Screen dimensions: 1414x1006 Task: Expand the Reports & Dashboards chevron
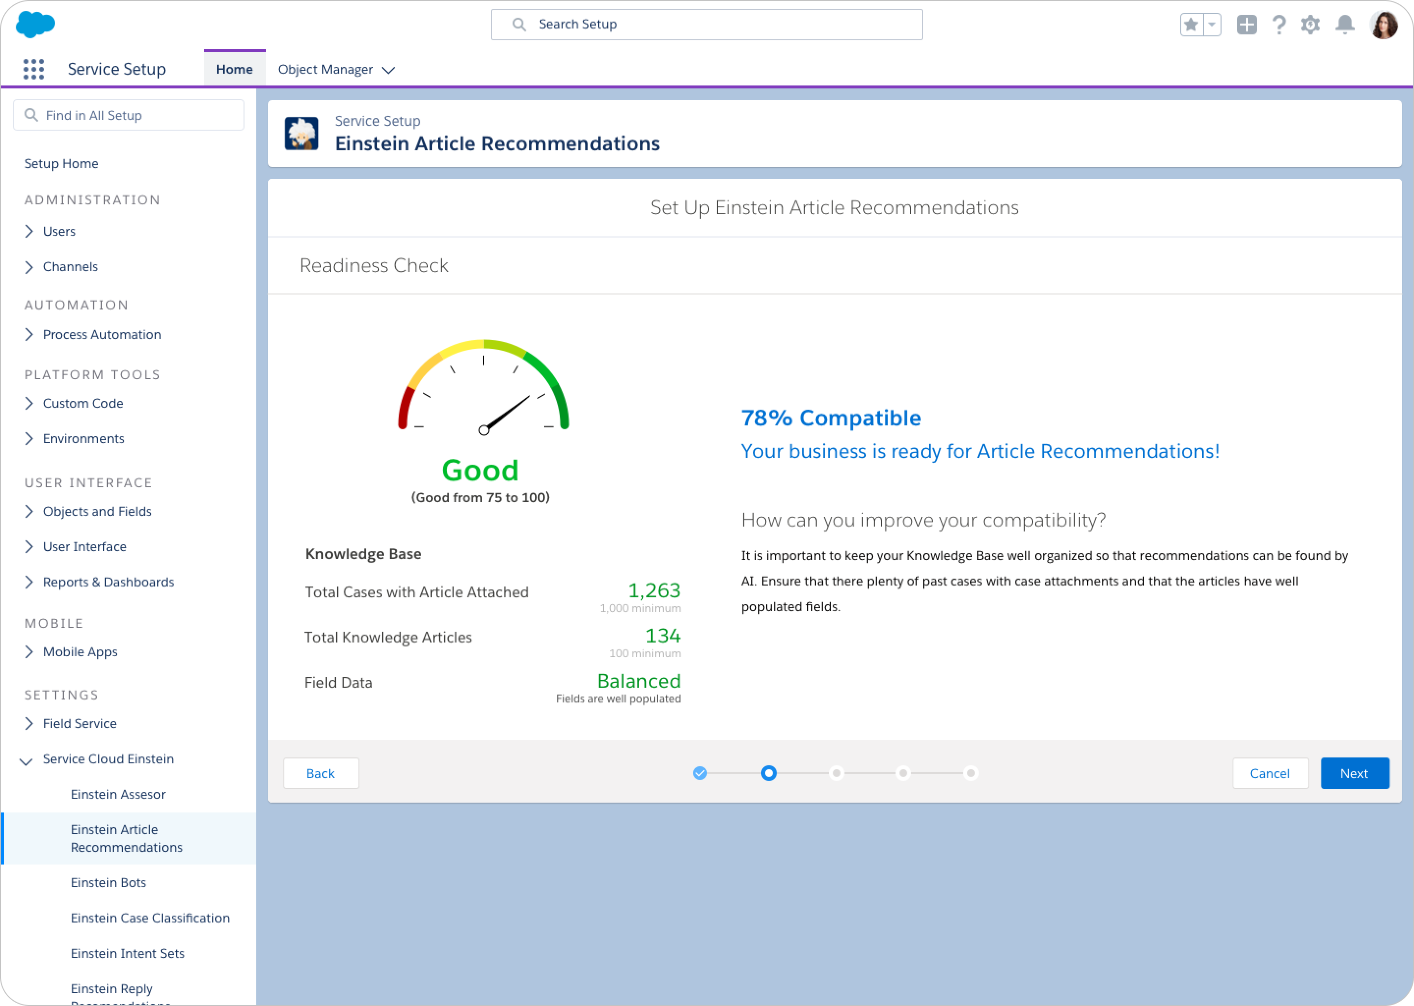[28, 582]
